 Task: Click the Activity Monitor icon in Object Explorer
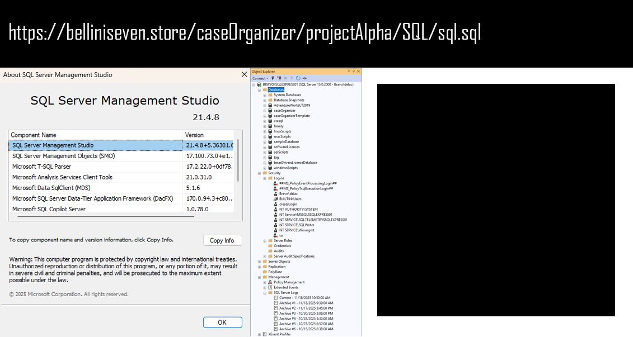click(x=305, y=78)
